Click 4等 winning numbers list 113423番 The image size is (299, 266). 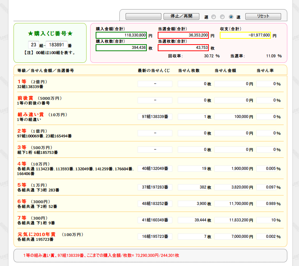[75, 171]
